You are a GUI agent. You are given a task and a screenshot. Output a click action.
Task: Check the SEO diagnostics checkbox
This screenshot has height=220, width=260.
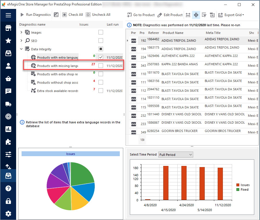101,41
